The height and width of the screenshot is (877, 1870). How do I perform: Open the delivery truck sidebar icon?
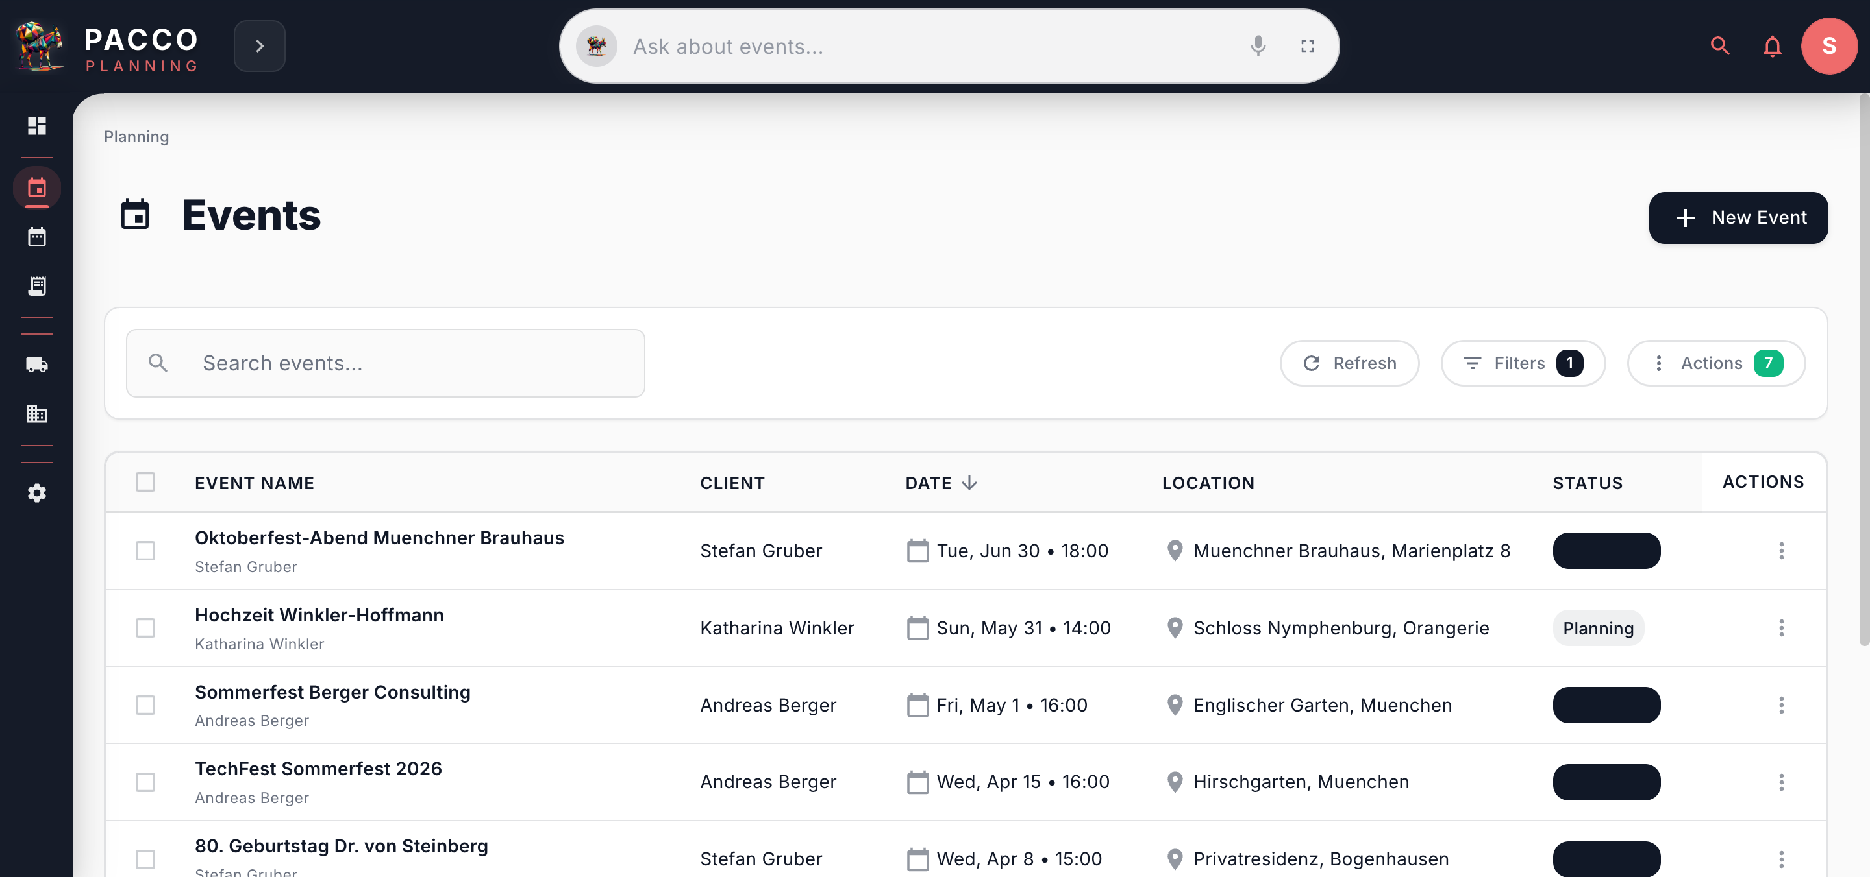pos(37,364)
